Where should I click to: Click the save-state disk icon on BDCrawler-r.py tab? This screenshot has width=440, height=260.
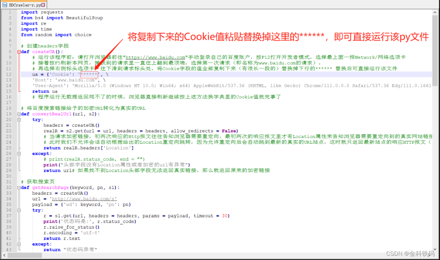5,5
